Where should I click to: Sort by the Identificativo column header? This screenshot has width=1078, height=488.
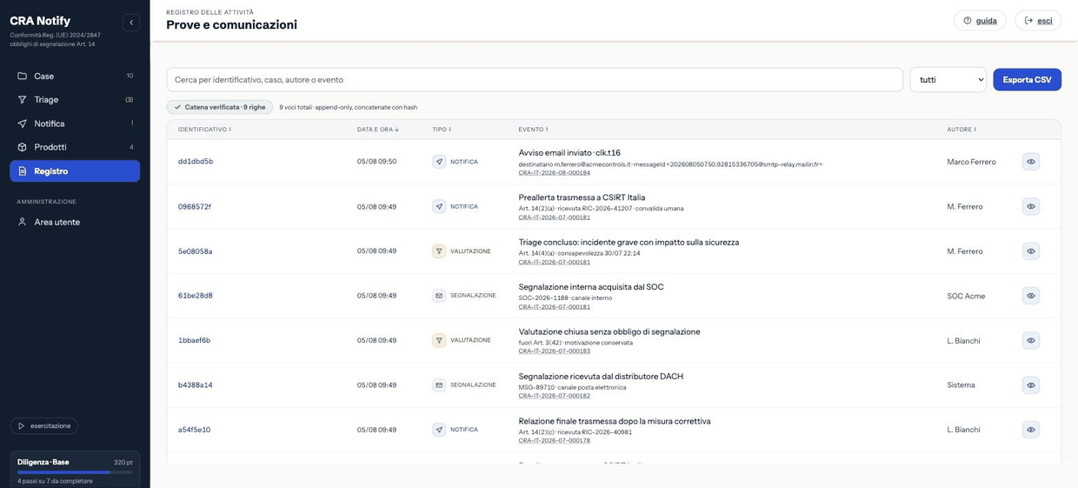point(204,130)
